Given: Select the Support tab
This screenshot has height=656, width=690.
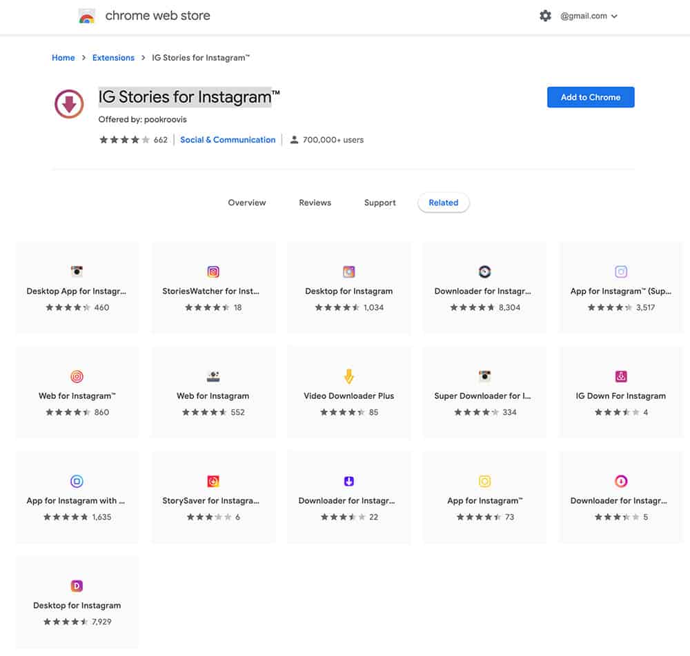Looking at the screenshot, I should coord(380,203).
